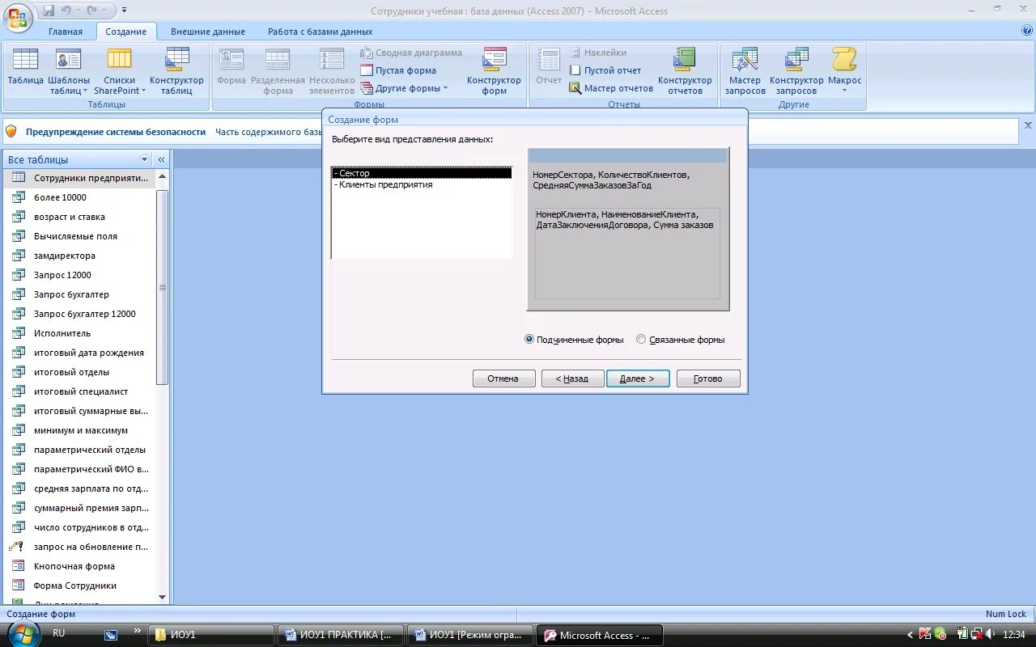Image resolution: width=1036 pixels, height=647 pixels.
Task: Open ИОУ1 folder taskbar button
Action: click(212, 635)
